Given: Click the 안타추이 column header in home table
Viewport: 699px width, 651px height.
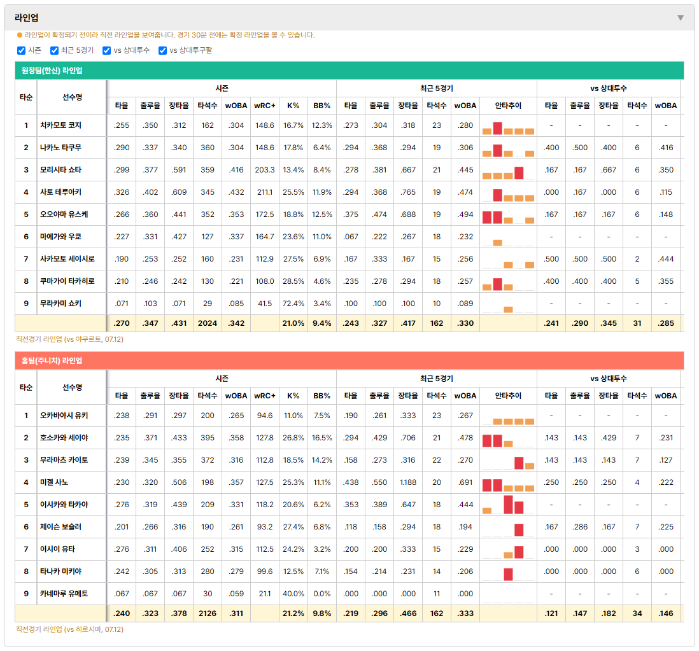Looking at the screenshot, I should pyautogui.click(x=508, y=396).
